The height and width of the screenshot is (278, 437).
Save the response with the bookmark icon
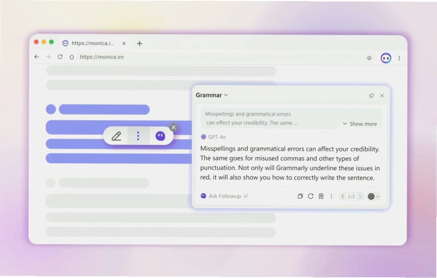[321, 196]
